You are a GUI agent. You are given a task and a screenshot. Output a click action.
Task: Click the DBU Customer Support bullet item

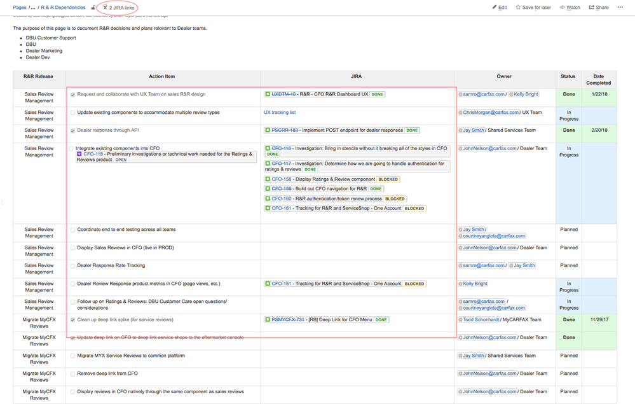[x=51, y=38]
